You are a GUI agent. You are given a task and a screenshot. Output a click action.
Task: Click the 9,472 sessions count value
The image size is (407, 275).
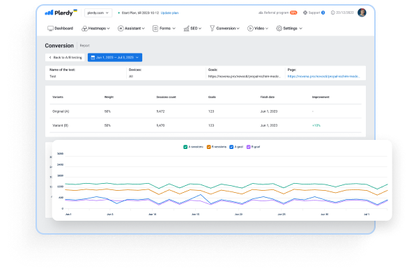pos(160,111)
